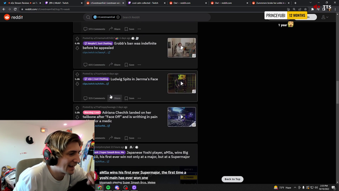Open the purple circle app on the taskbar
The height and width of the screenshot is (191, 339).
click(x=134, y=187)
